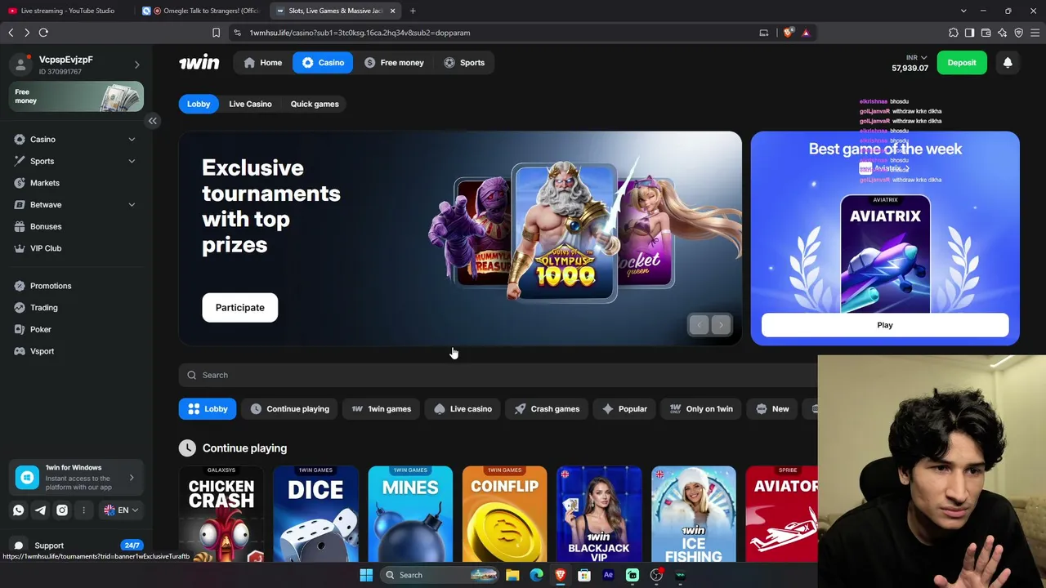Open File Explorer from the taskbar

click(x=512, y=575)
